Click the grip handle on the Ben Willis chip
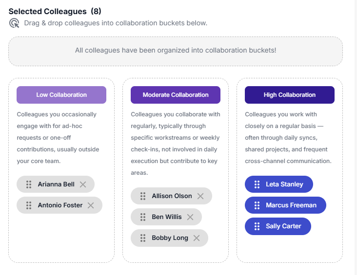 pyautogui.click(x=143, y=217)
